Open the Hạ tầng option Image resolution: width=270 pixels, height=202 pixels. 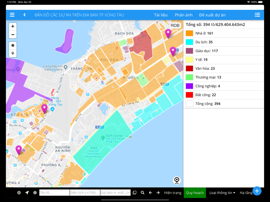tap(246, 193)
